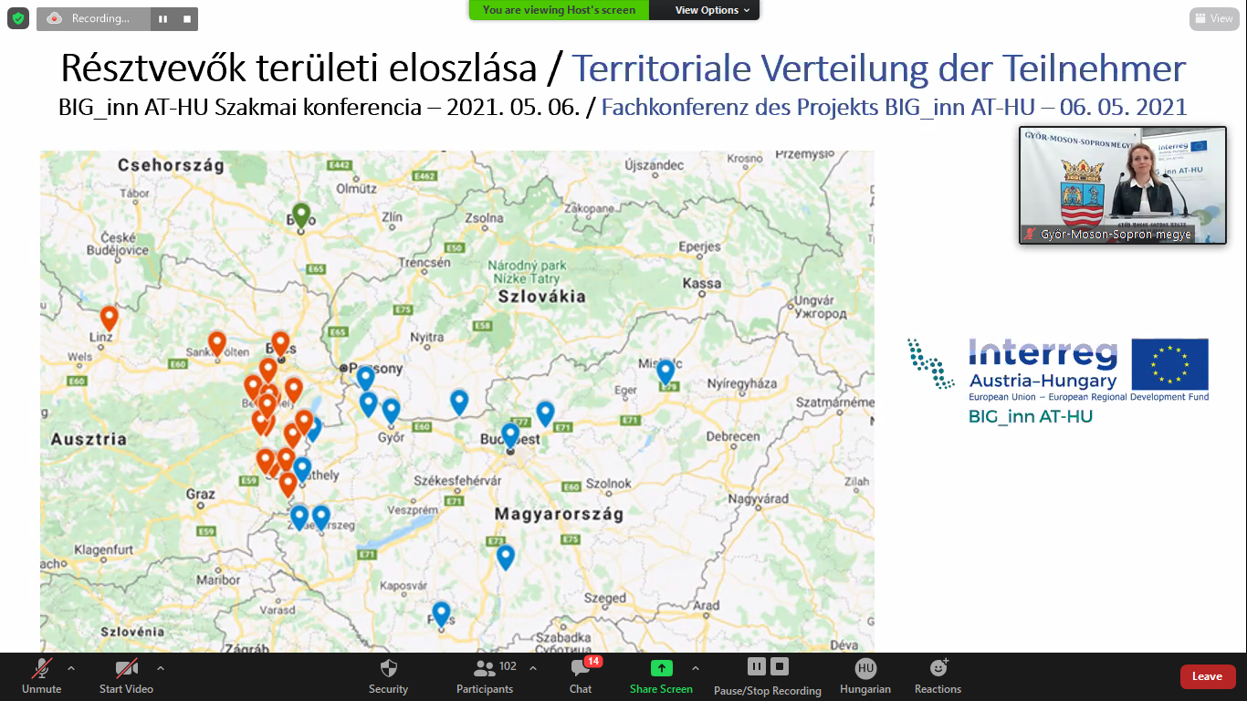Click the orange map pin at Sankt Pölten
Viewport: 1247px width, 701px height.
(216, 343)
